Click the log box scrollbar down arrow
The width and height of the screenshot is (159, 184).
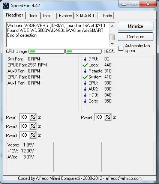click(x=112, y=44)
